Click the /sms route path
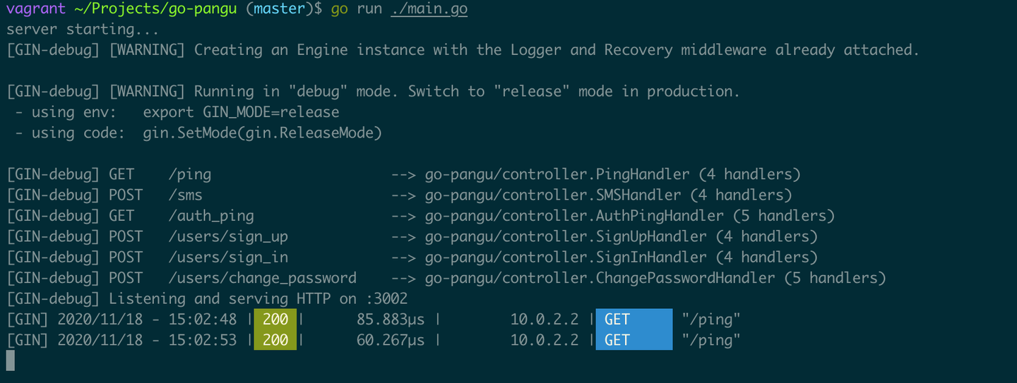 (x=185, y=195)
